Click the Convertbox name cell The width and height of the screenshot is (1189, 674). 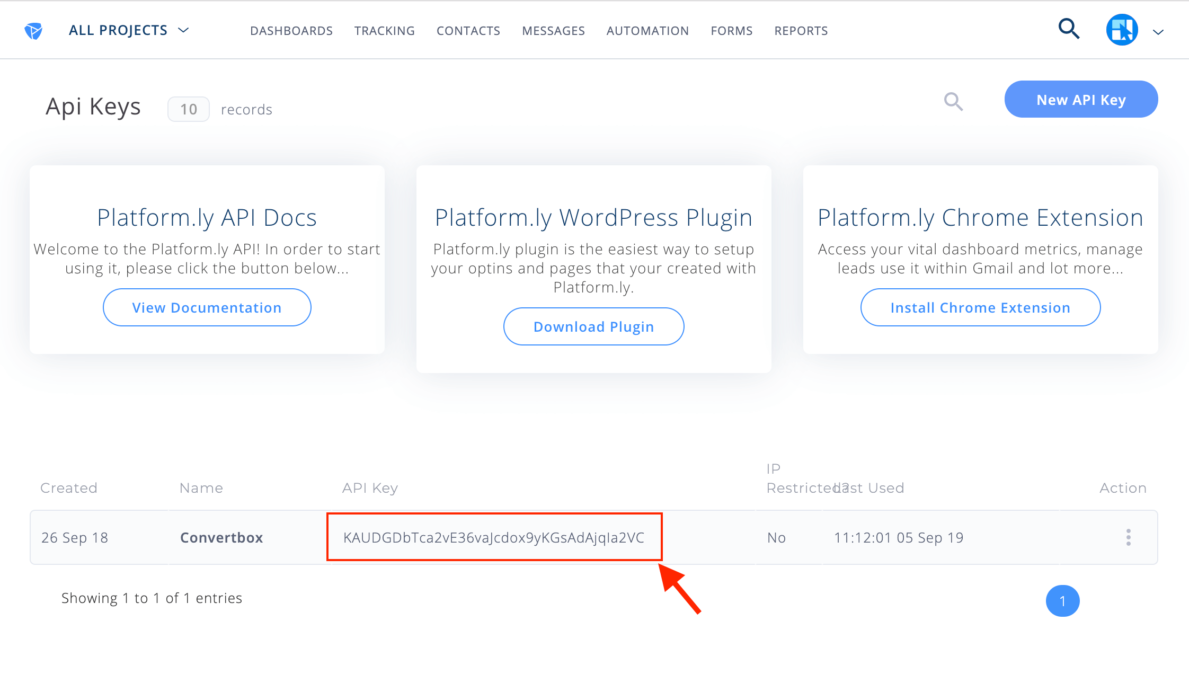click(221, 537)
